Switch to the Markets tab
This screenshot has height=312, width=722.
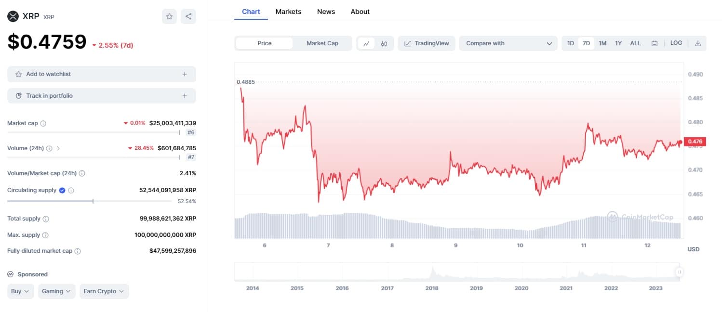(288, 12)
